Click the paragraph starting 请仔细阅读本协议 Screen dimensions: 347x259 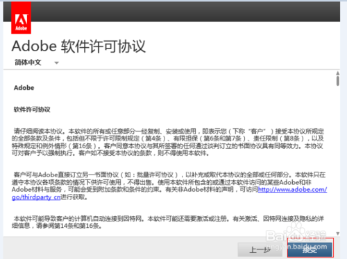[x=169, y=142]
